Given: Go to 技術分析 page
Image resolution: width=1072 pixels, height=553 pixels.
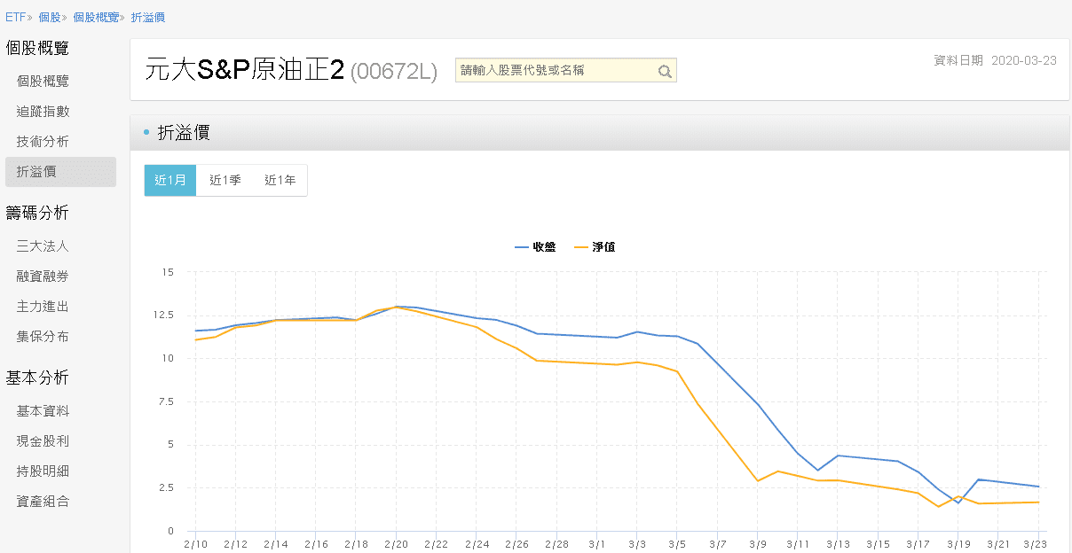Looking at the screenshot, I should 43,141.
